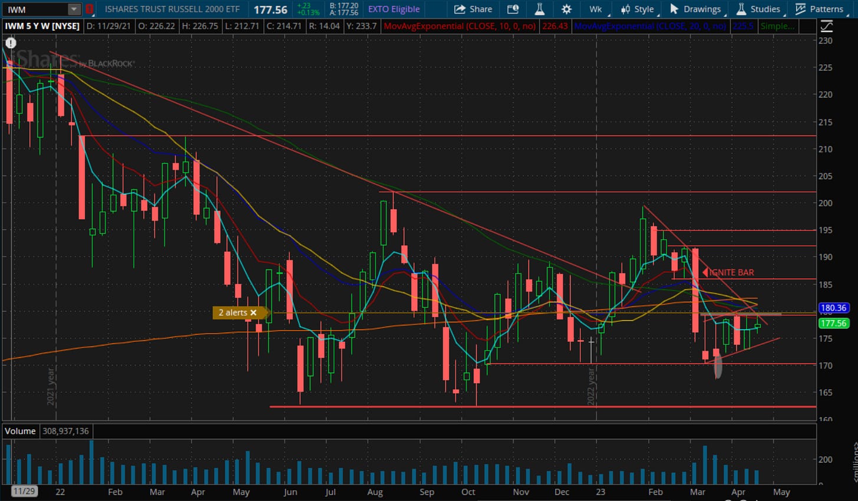Click the red clipboard link icon beside the symbol
858x501 pixels.
pos(90,9)
